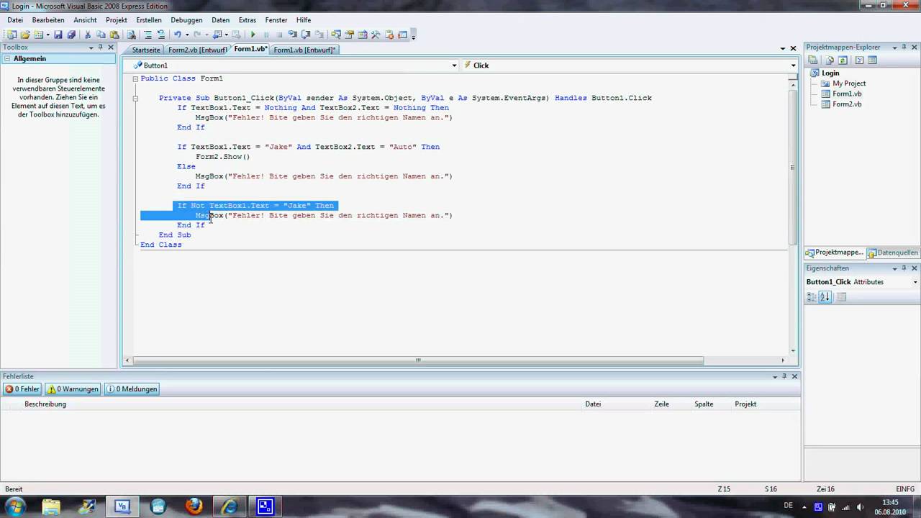Click the Step Into debug icon
Screen dimensions: 921x518
pos(293,35)
